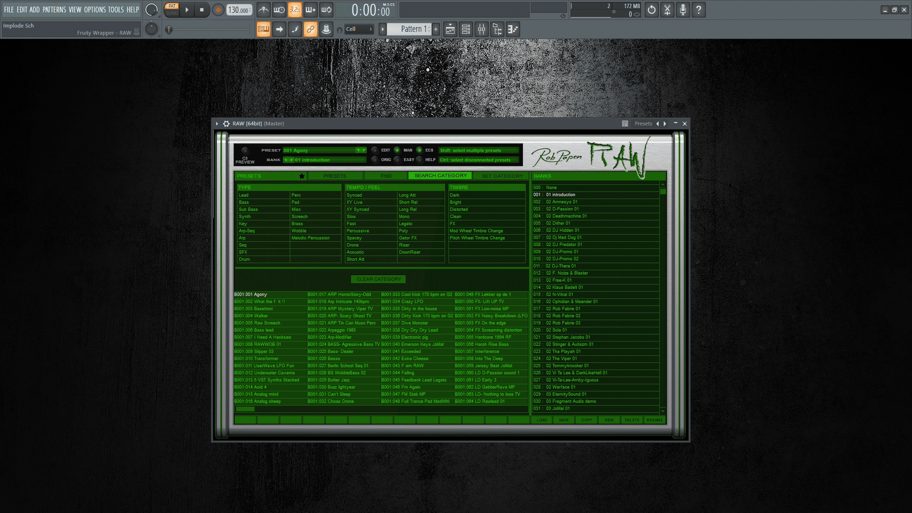912x513 pixels.
Task: Open the stamp tool icon next to link
Action: pos(326,29)
